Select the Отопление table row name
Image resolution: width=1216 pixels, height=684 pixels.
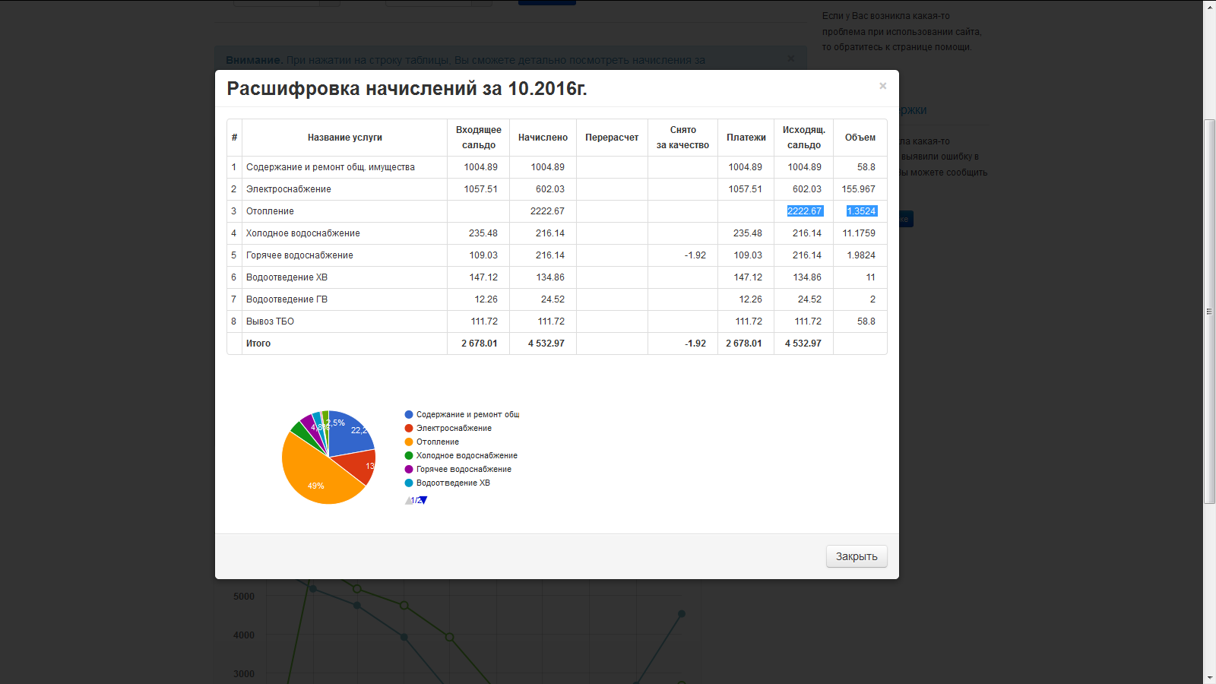(x=270, y=211)
